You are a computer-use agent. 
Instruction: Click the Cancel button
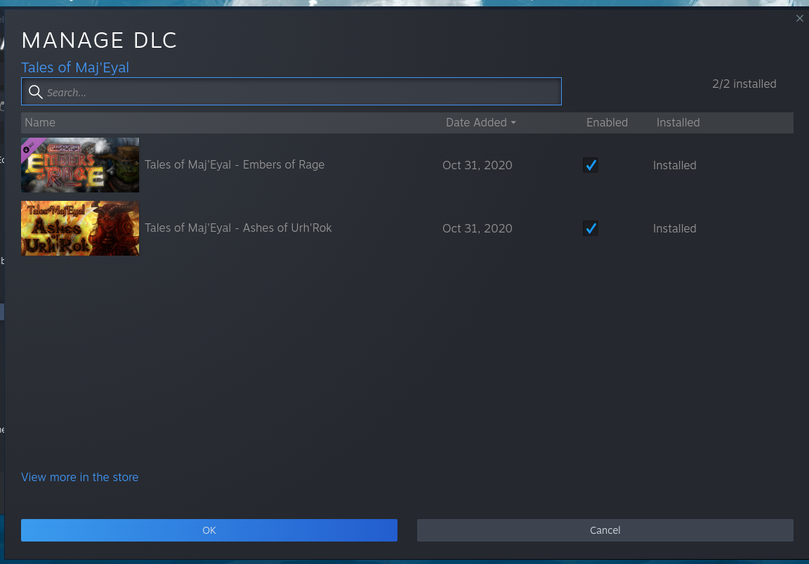point(605,530)
